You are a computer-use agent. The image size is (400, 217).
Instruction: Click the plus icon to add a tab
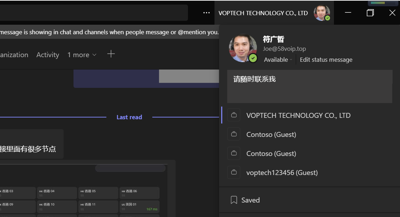(x=111, y=54)
